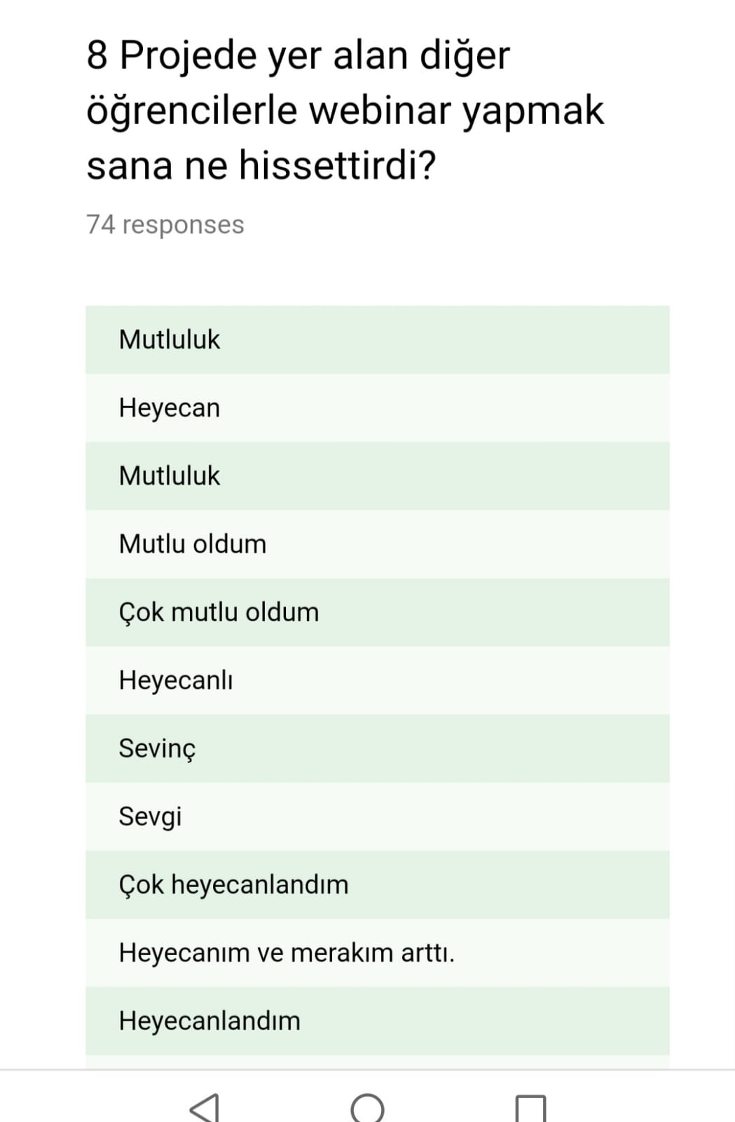The image size is (735, 1122).
Task: Tap the Android home circle icon
Action: point(367,1107)
